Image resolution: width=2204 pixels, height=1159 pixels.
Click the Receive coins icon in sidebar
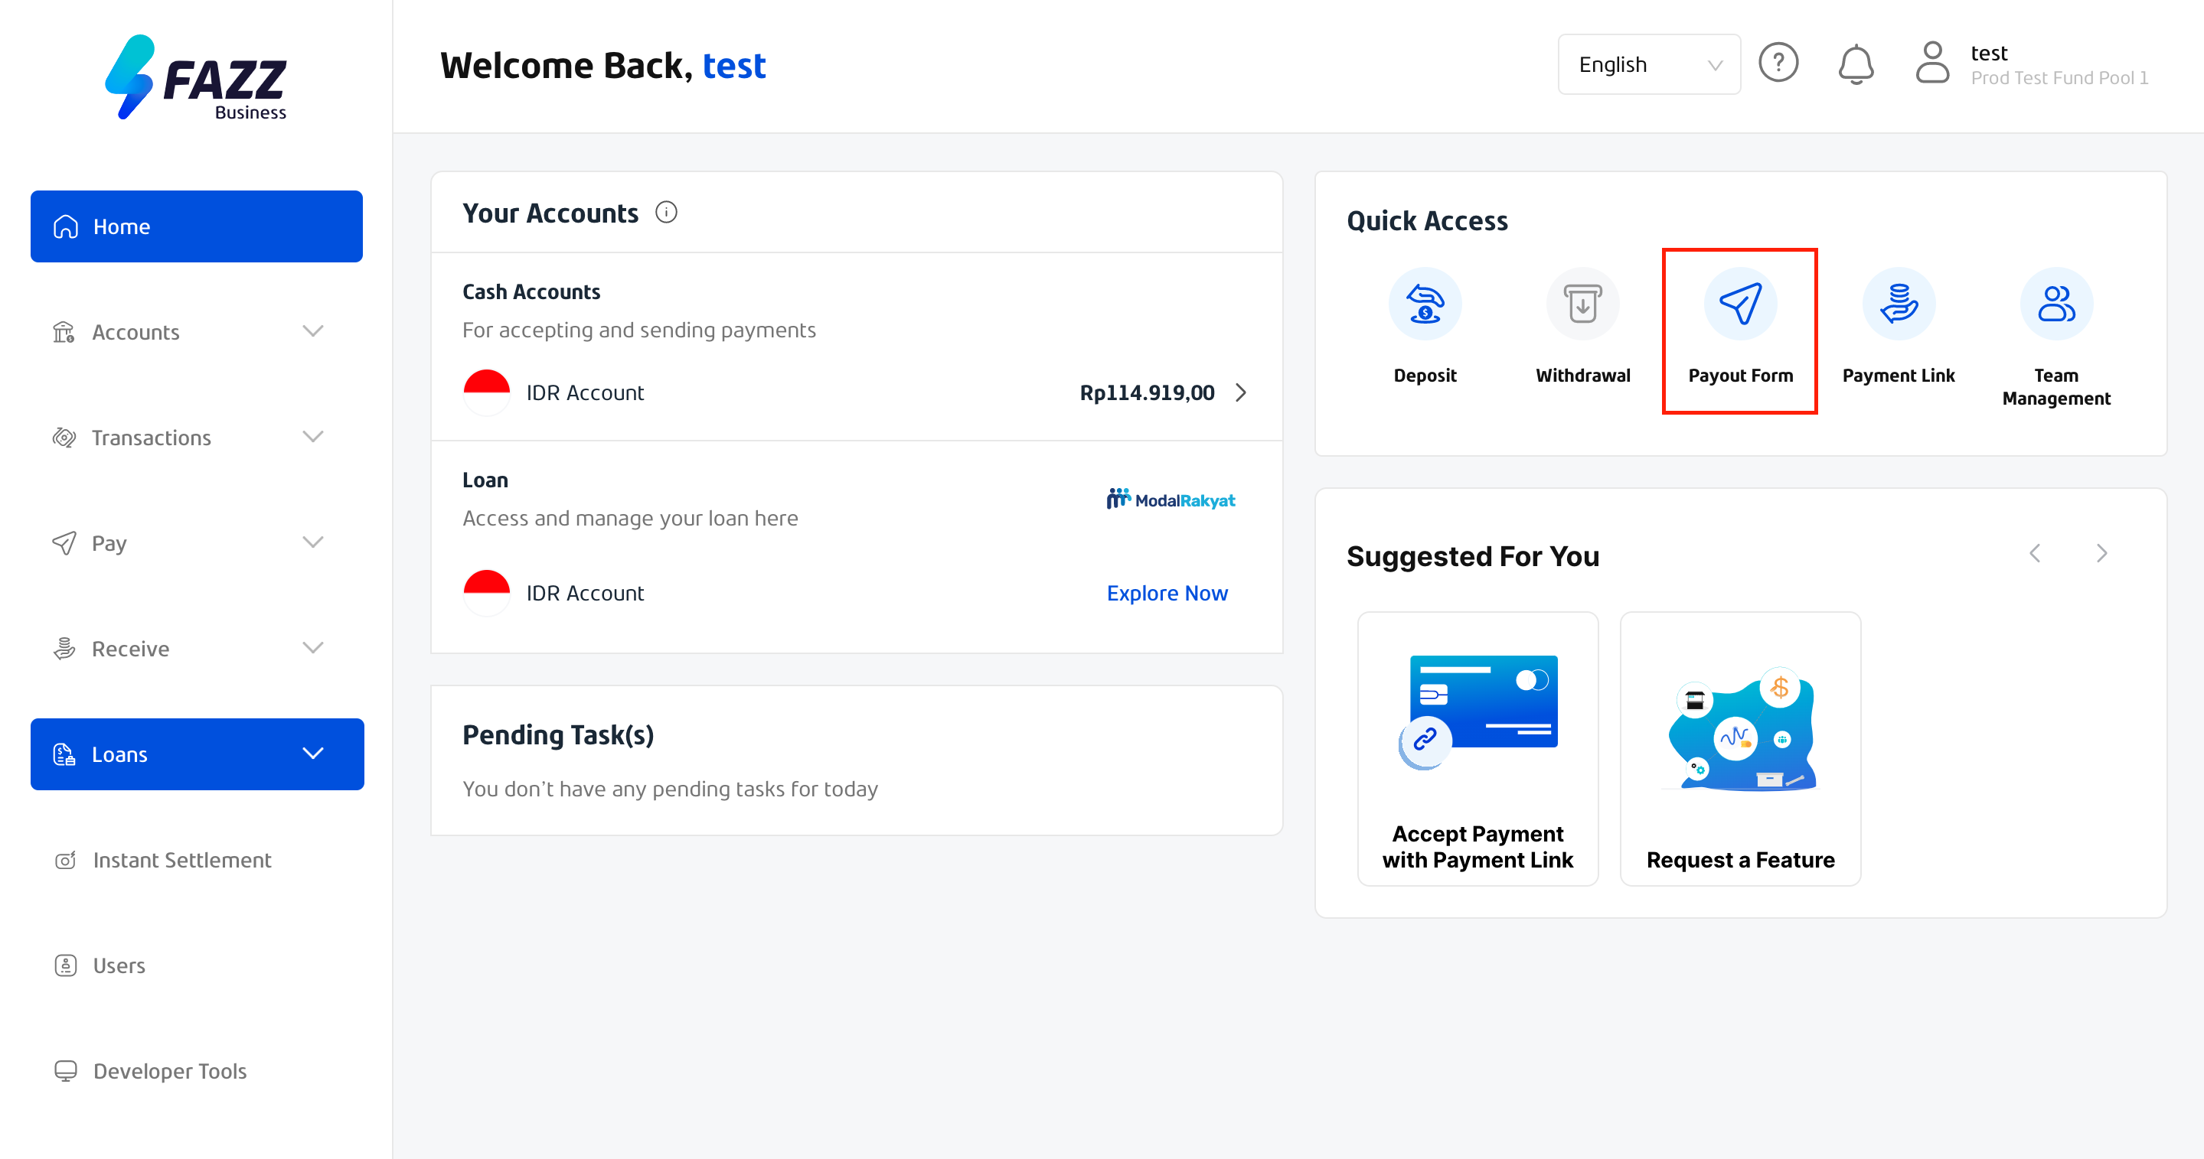[x=64, y=649]
